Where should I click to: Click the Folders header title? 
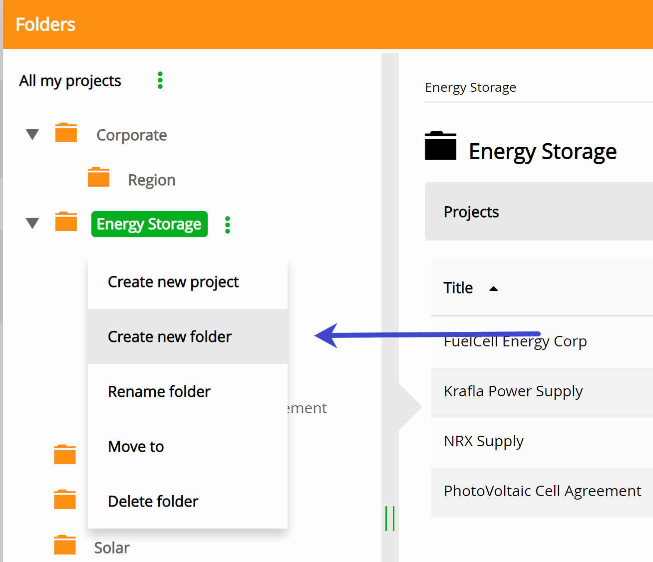(45, 24)
